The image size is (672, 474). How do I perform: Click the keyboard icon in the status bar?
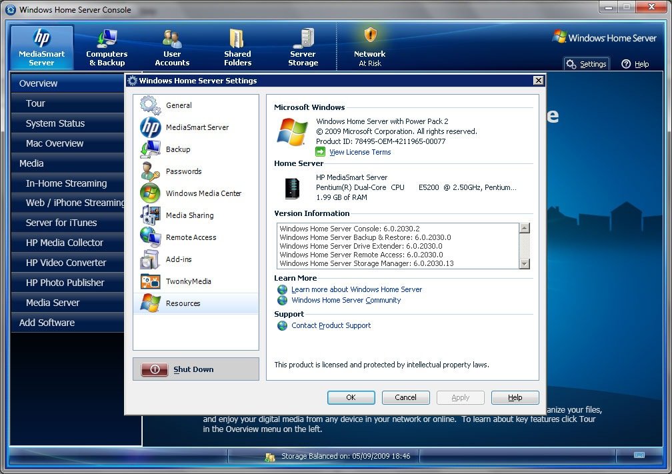click(639, 455)
